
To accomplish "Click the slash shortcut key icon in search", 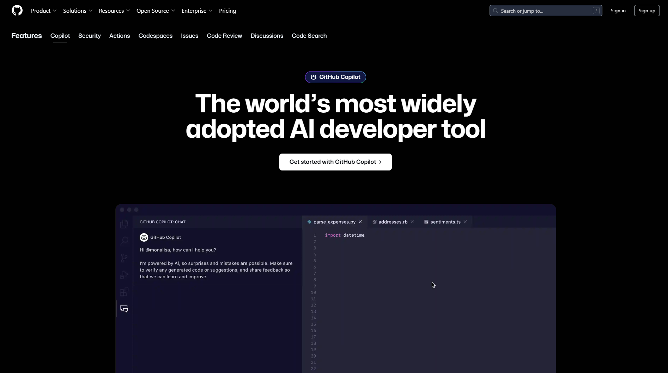I will coord(596,11).
